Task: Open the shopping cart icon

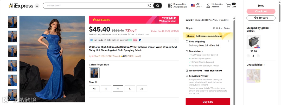Action: pos(228,6)
